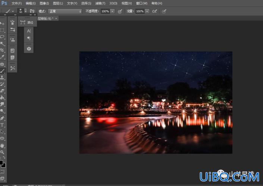The image size is (263, 186).
Task: Select the Rectangular Marquee tool
Action: click(2, 30)
